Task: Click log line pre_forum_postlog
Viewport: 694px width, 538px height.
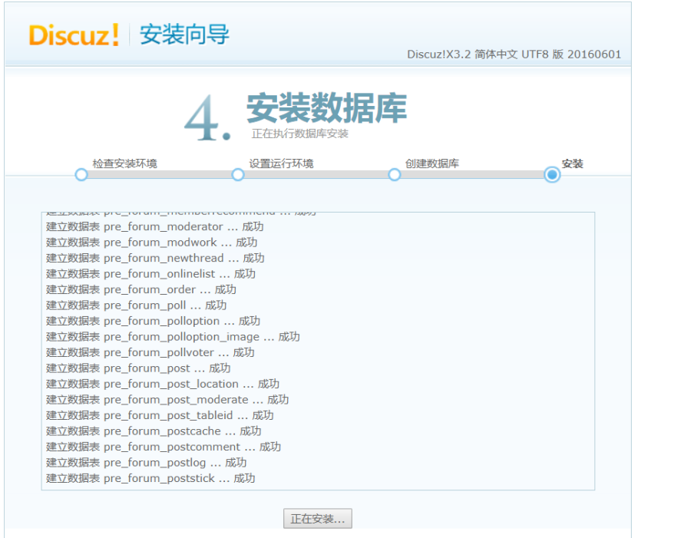Action: [x=147, y=462]
